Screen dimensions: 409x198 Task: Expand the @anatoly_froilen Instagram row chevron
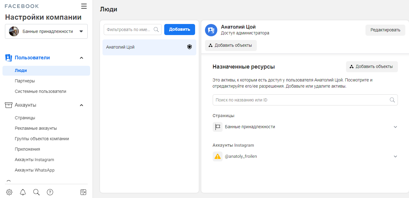(395, 156)
